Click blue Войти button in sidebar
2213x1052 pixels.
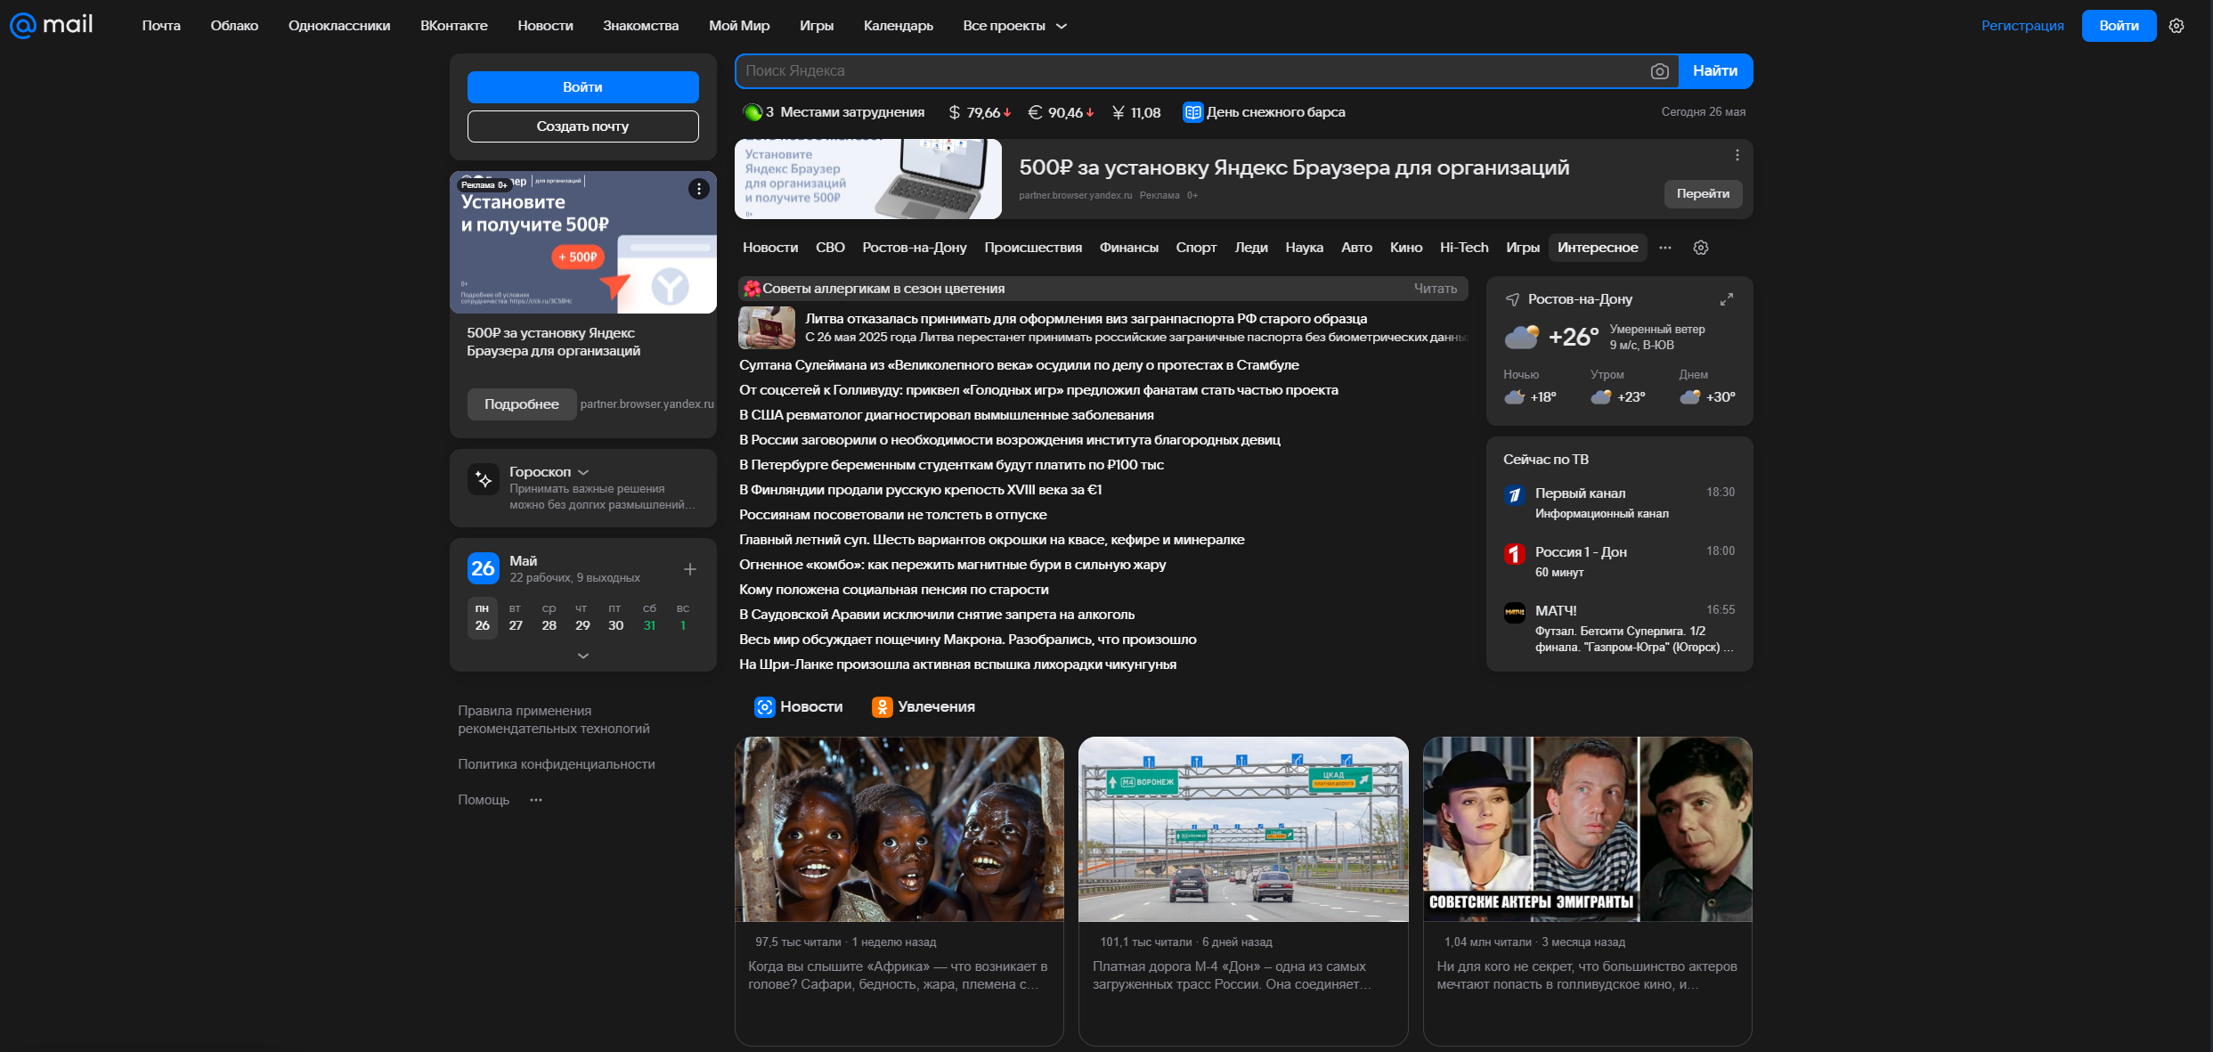click(583, 87)
